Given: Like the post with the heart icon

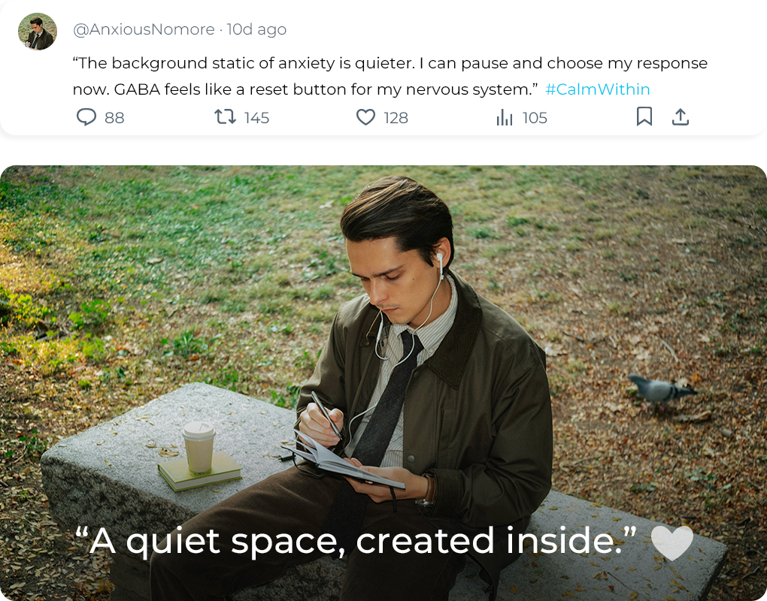Looking at the screenshot, I should click(x=365, y=117).
